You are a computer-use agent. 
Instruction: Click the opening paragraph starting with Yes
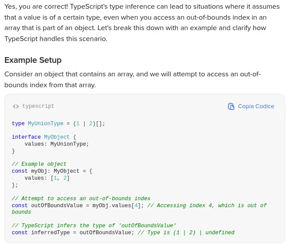click(141, 22)
